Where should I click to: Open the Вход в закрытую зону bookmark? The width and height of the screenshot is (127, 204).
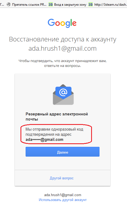point(70,5)
